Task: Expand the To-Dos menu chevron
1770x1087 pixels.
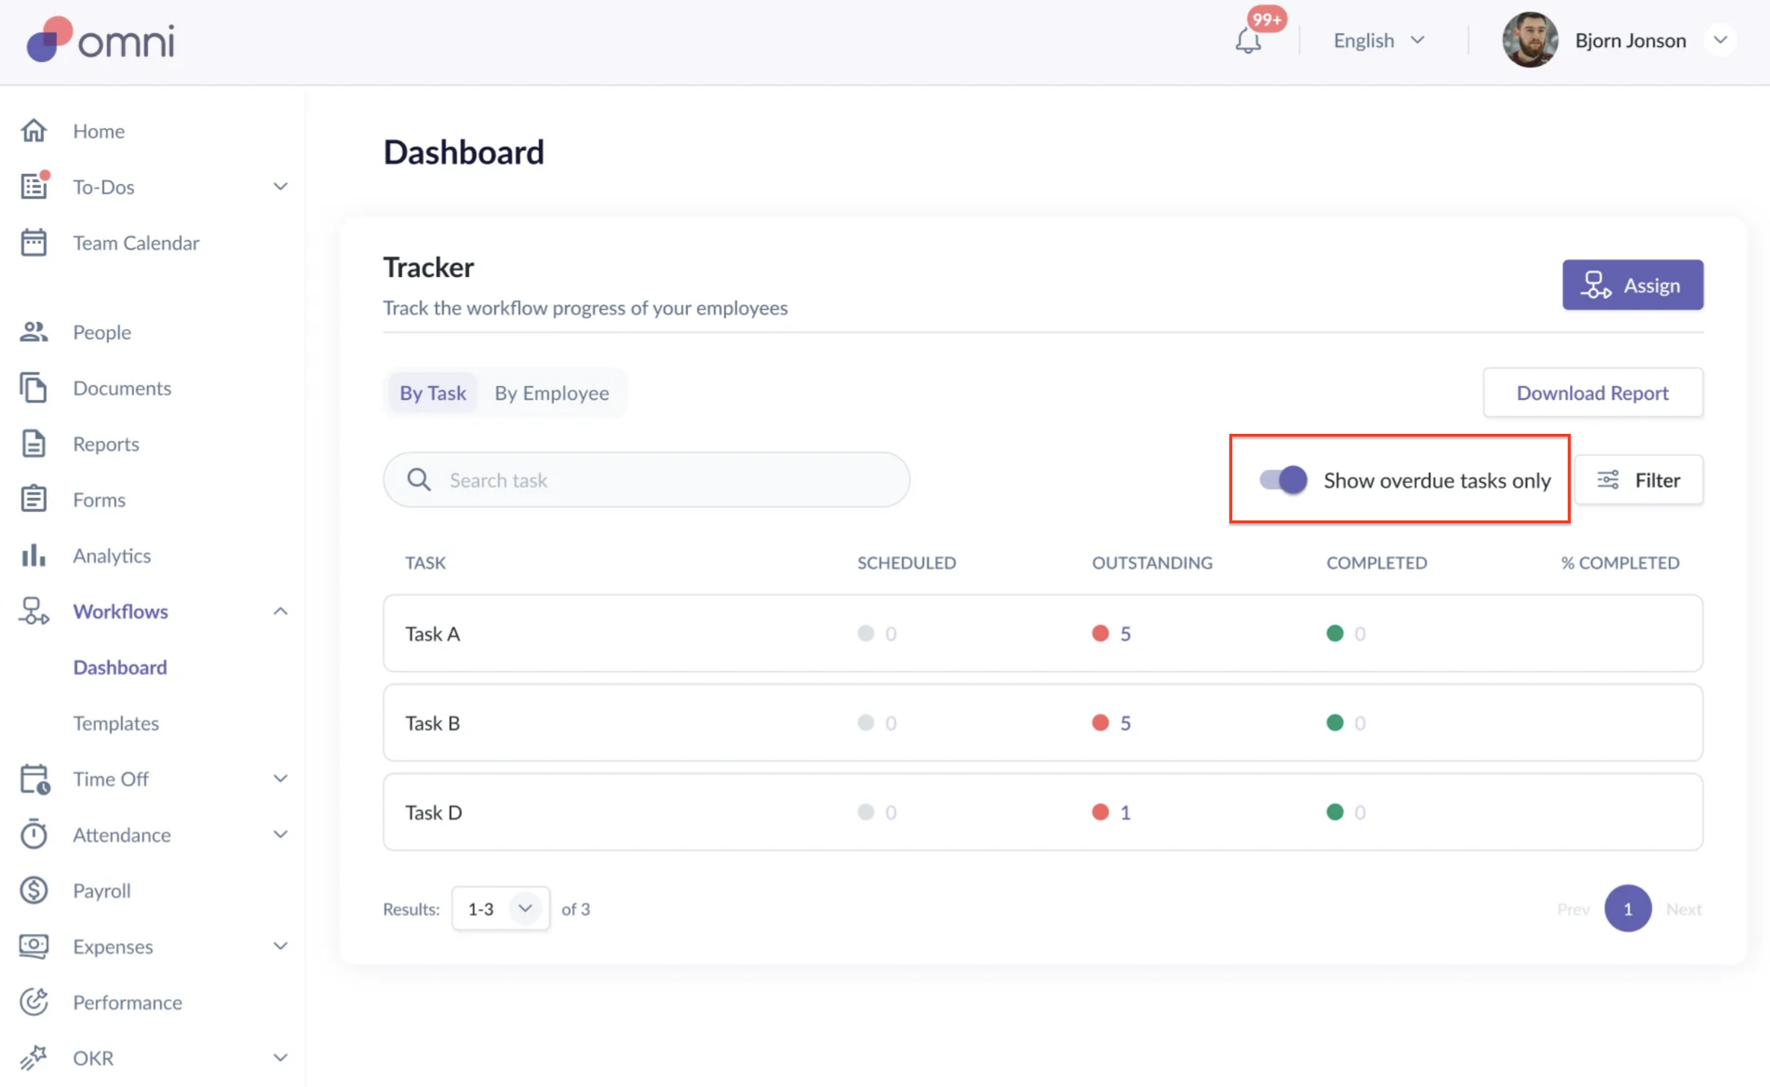Action: click(x=280, y=187)
